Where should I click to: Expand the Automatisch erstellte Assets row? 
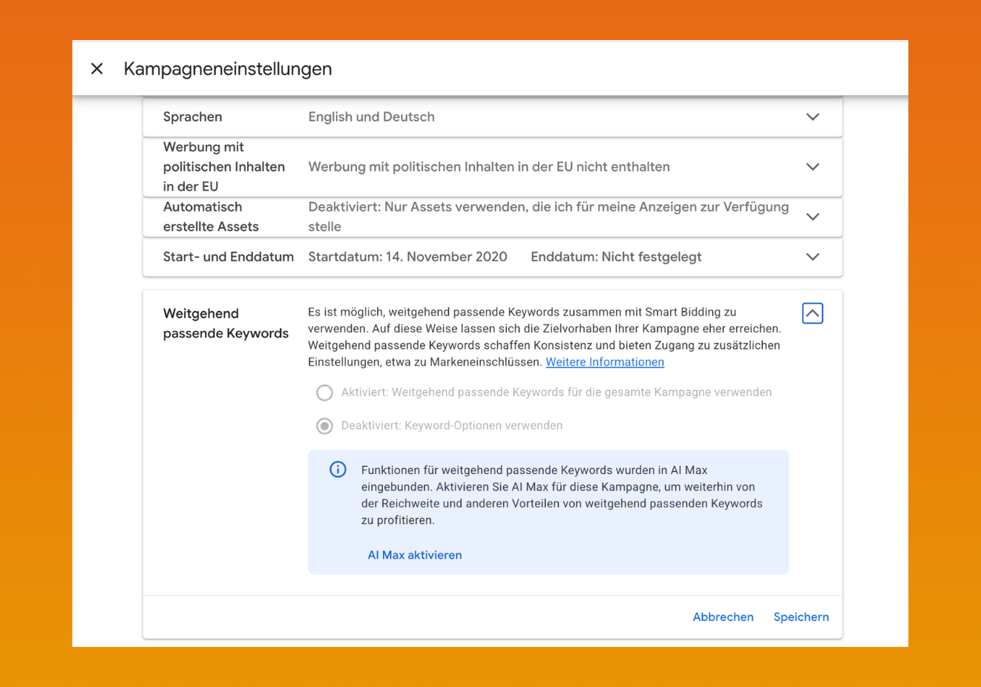point(813,217)
